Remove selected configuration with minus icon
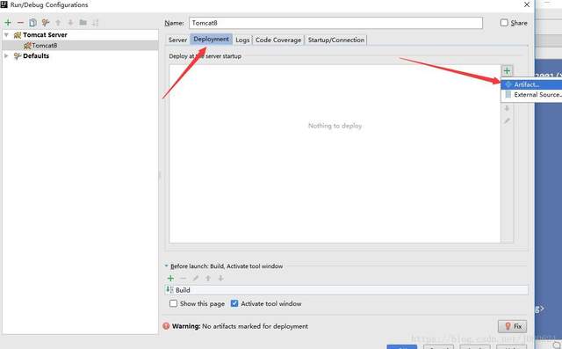Viewport: 562px width, 349px height. pyautogui.click(x=20, y=23)
